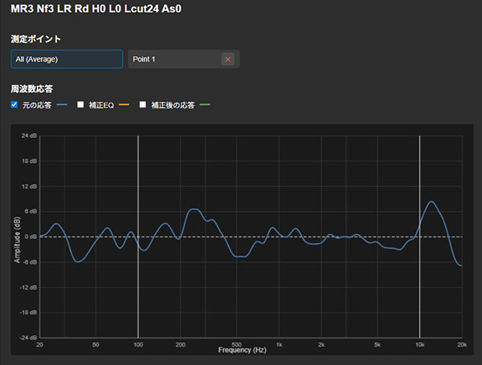Remove Point 1 with the red X icon

pos(228,59)
